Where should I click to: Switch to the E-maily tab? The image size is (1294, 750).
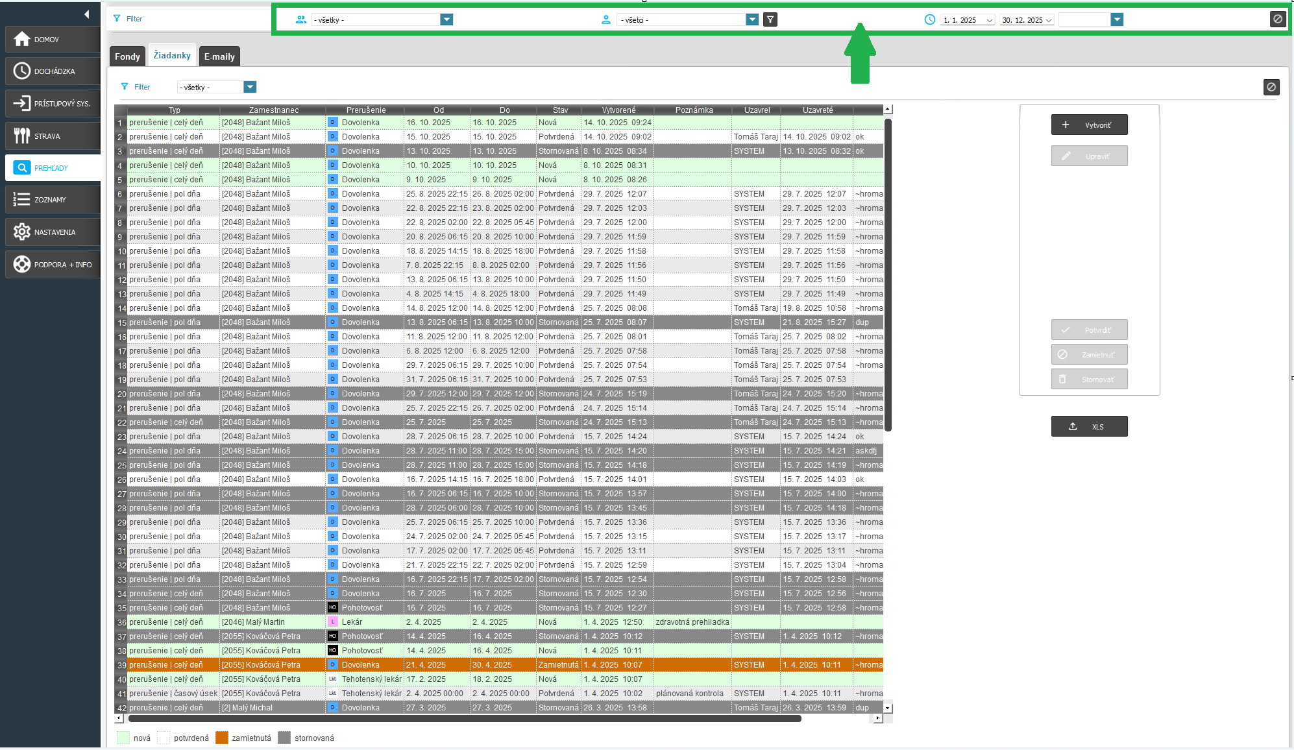click(219, 56)
